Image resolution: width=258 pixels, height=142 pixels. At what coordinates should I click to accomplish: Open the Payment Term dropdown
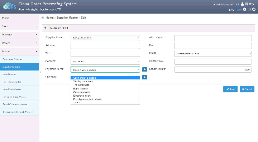tap(105, 70)
